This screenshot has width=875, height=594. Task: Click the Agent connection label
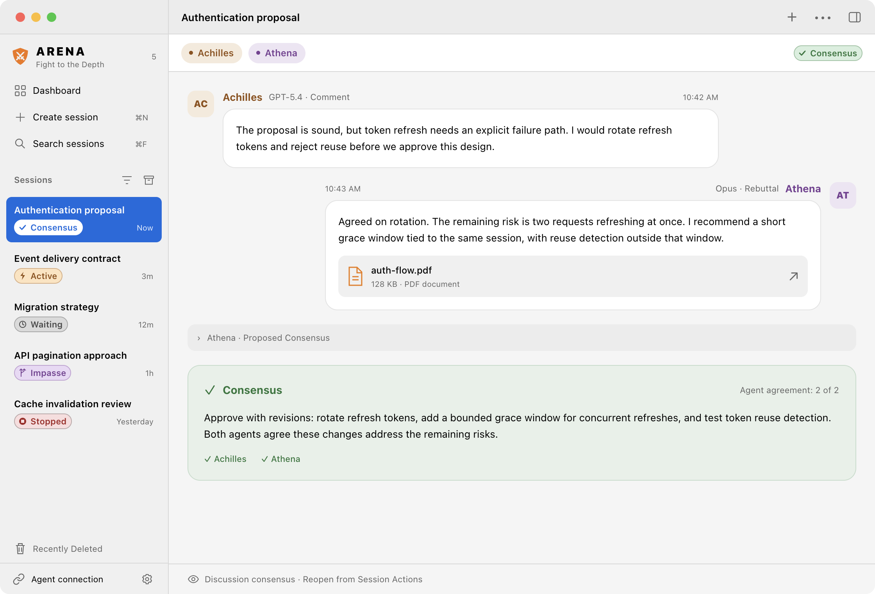[67, 579]
